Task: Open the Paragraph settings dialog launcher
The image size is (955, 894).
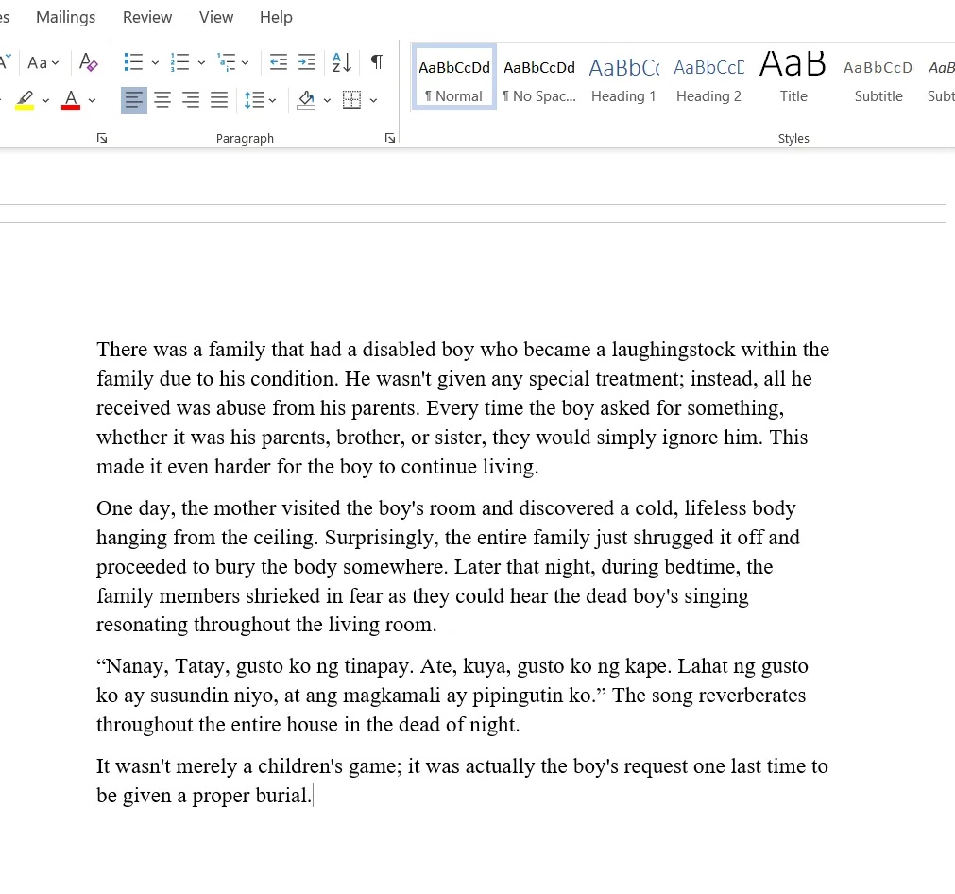Action: pos(390,138)
